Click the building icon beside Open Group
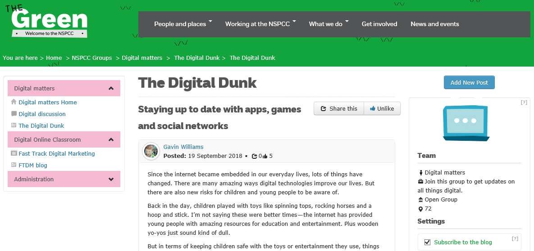Viewport: 534px width, 251px height. click(x=420, y=200)
